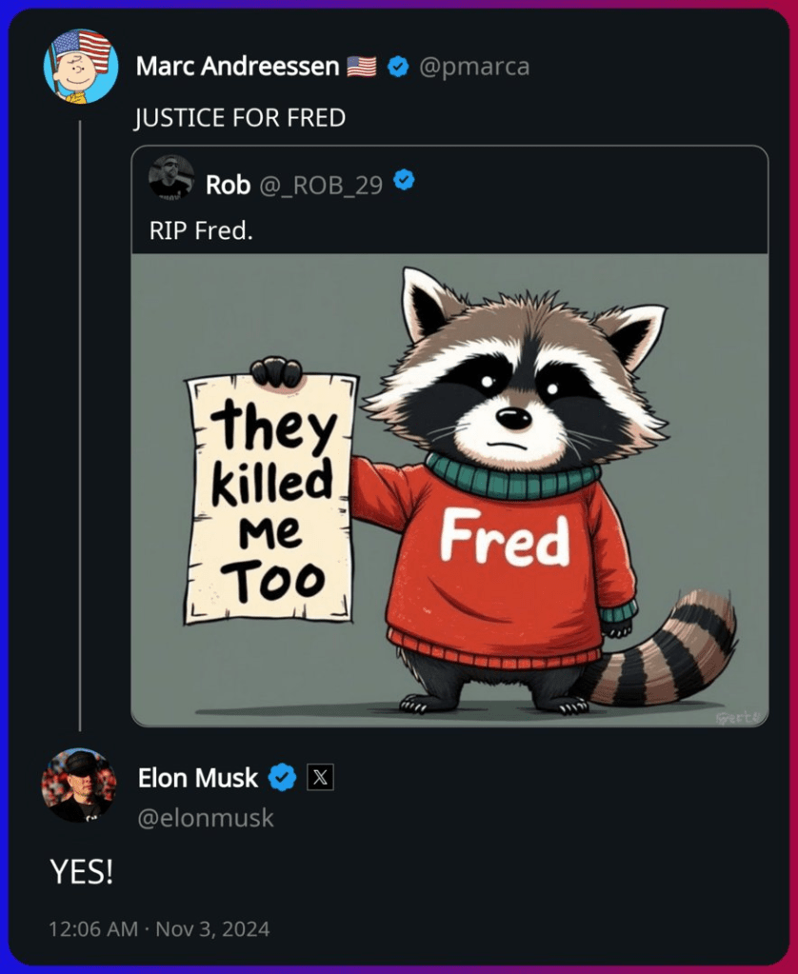This screenshot has width=798, height=974.
Task: Click the YES! reply text
Action: 82,872
